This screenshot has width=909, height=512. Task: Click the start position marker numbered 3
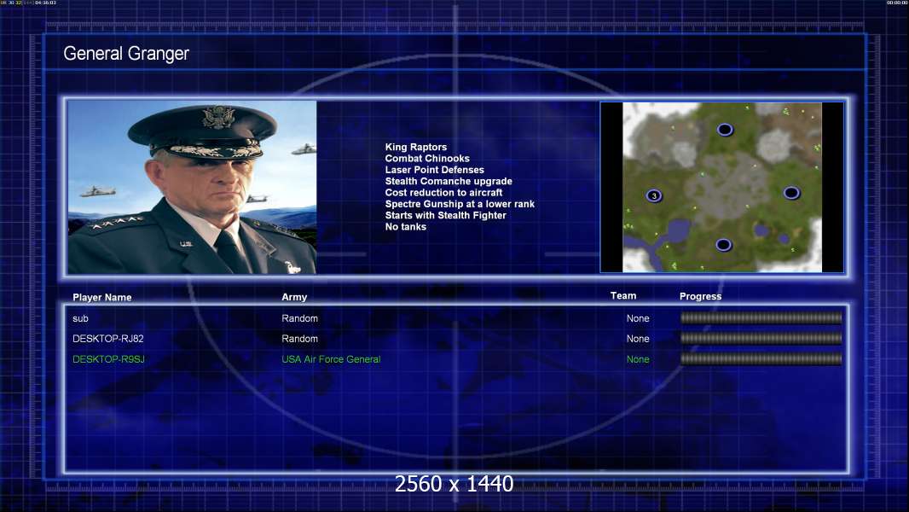click(654, 196)
